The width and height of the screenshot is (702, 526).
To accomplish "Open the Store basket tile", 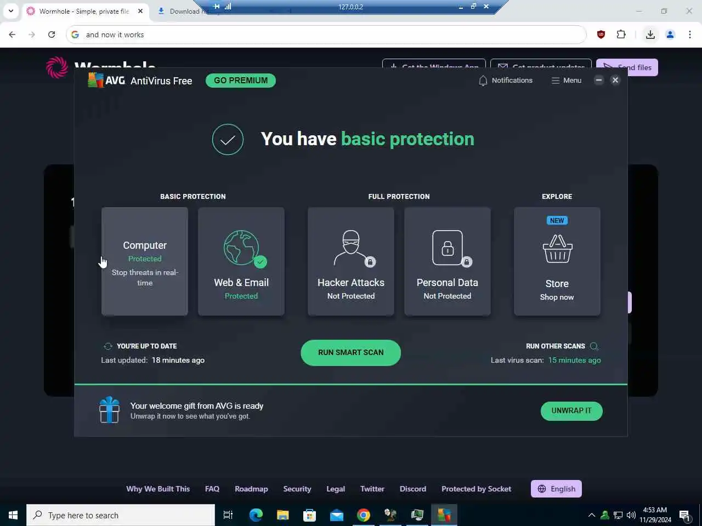I will coord(557,261).
